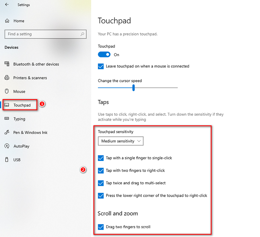Click in the Find a setting box
Screen dimensions: 260x237
[45, 34]
